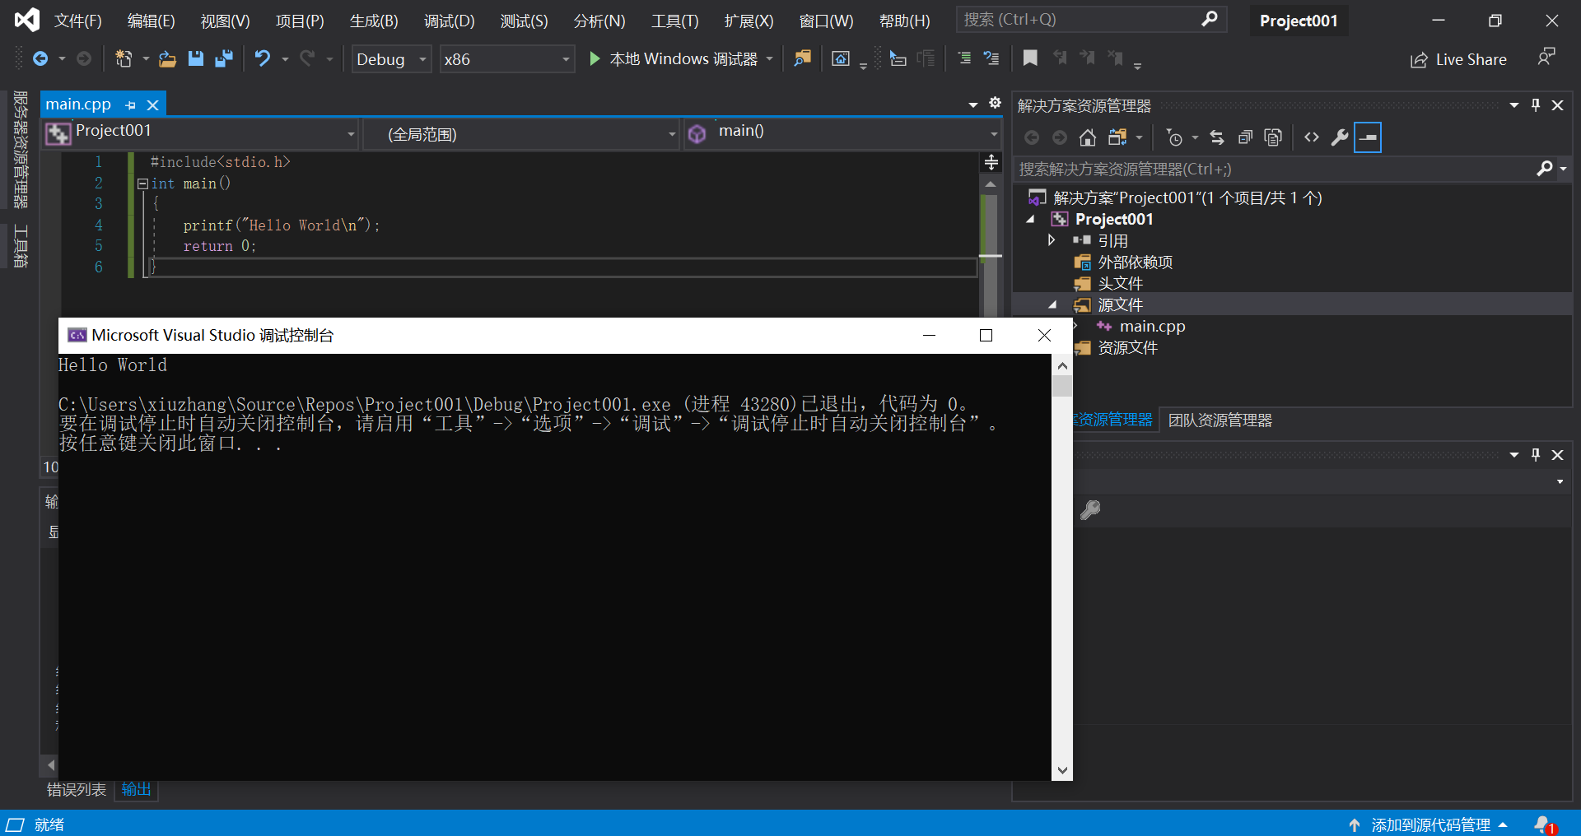The height and width of the screenshot is (836, 1581).
Task: Open the 文件(F) menu
Action: pyautogui.click(x=78, y=21)
